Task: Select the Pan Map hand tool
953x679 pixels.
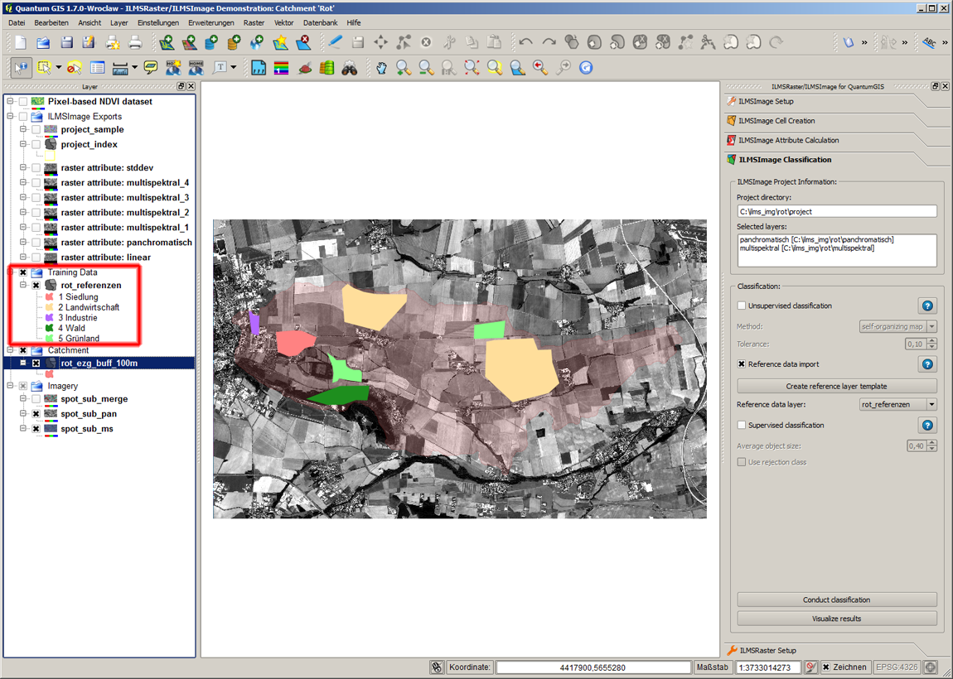Action: pos(381,68)
